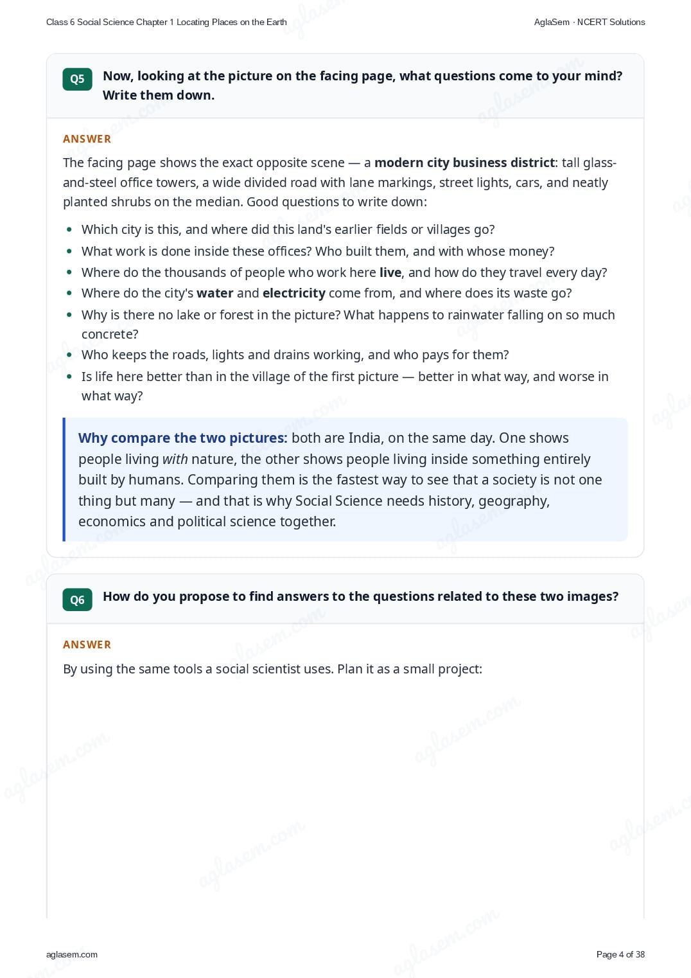
Task: Click the 'Is life here better' bullet point
Action: pyautogui.click(x=345, y=386)
